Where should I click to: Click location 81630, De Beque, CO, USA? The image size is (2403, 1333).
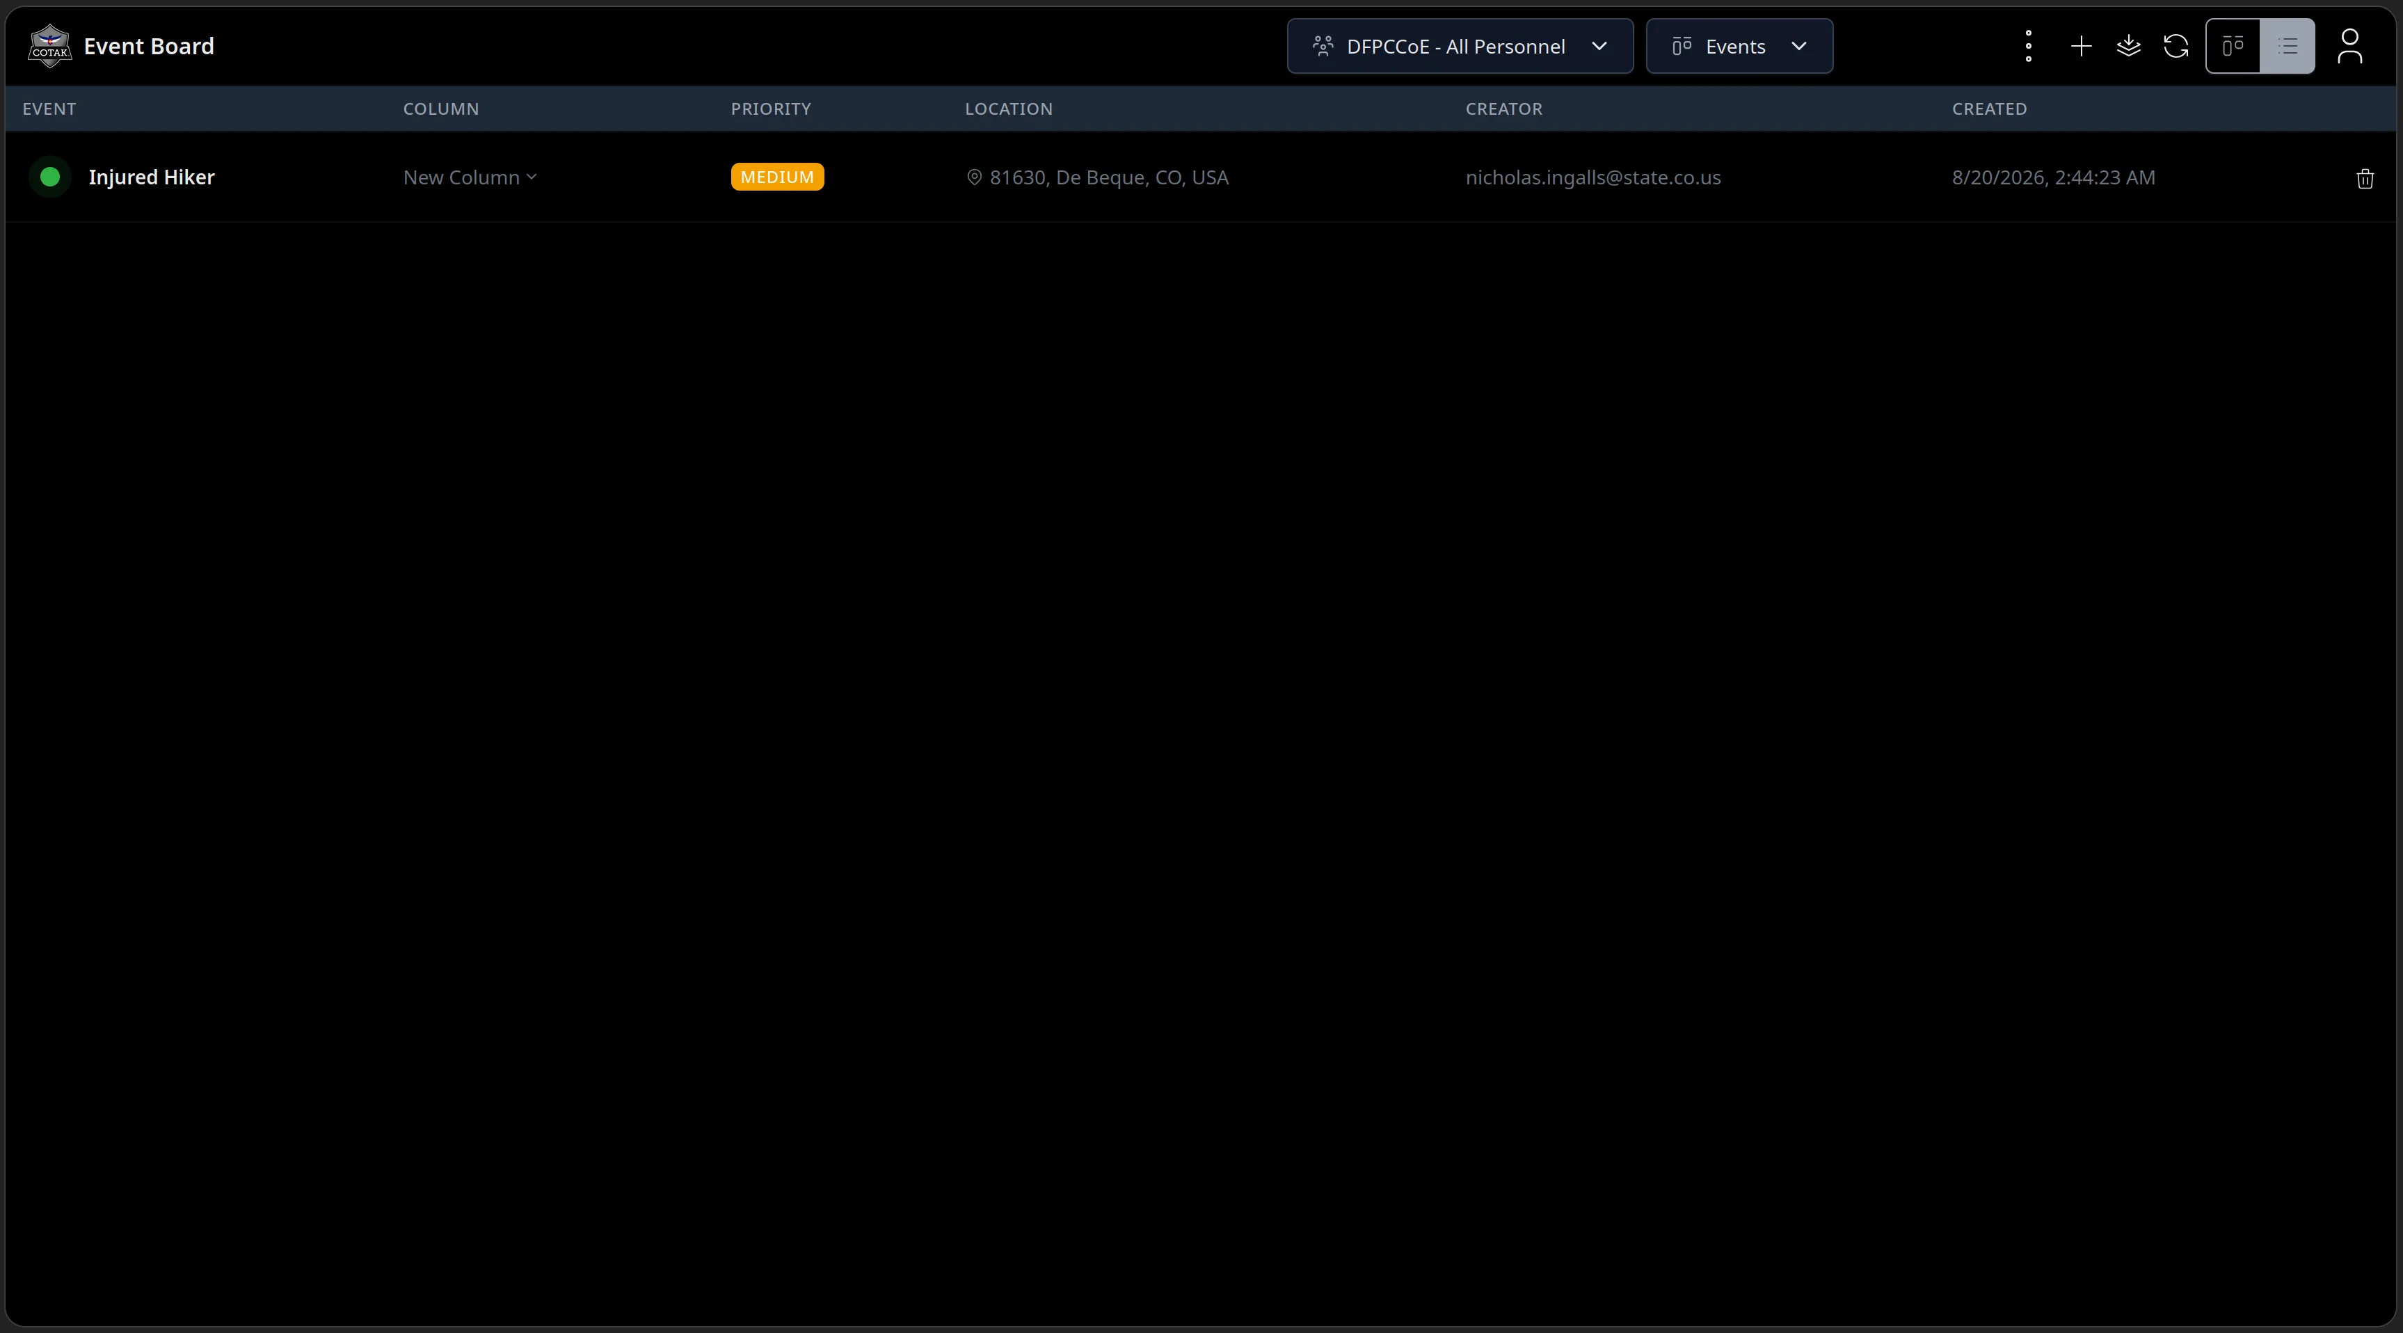tap(1109, 177)
